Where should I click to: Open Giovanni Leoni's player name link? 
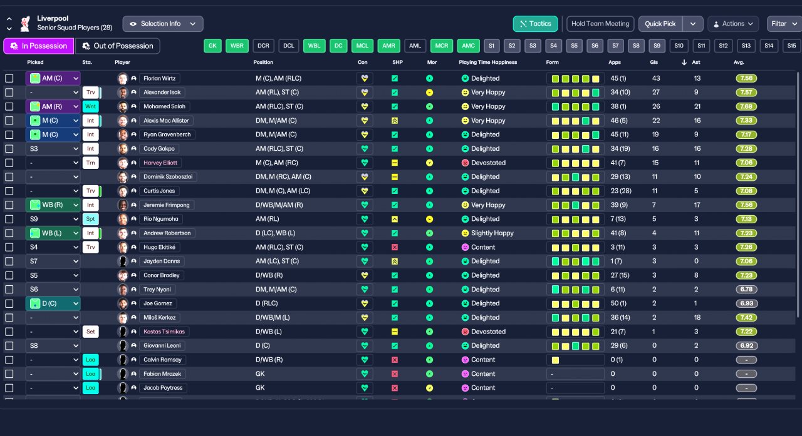(x=162, y=346)
